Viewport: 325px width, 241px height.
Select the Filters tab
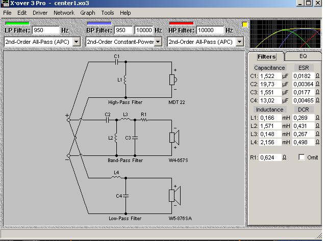[x=266, y=57]
